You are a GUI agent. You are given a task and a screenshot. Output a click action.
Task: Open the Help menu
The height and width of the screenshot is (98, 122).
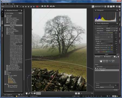tap(13, 4)
